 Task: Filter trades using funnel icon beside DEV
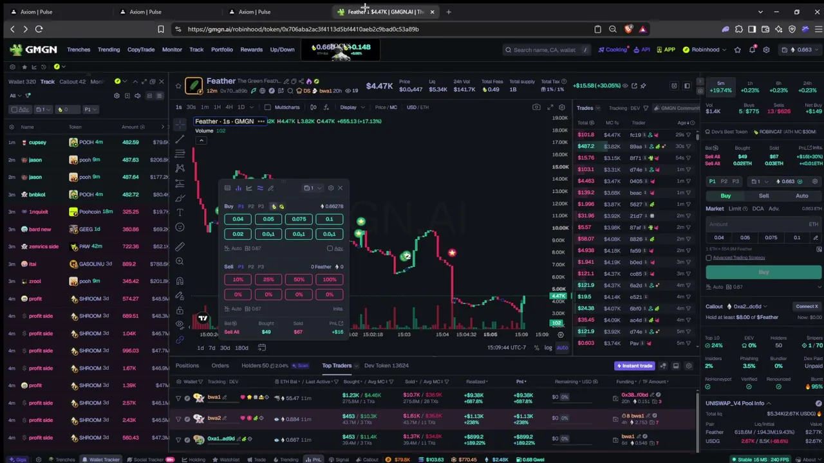(x=646, y=108)
